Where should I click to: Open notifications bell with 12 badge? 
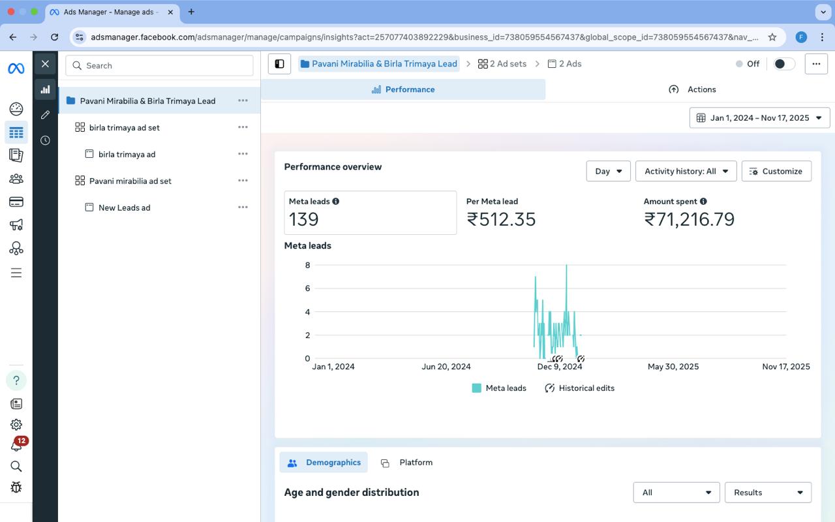[x=16, y=446]
